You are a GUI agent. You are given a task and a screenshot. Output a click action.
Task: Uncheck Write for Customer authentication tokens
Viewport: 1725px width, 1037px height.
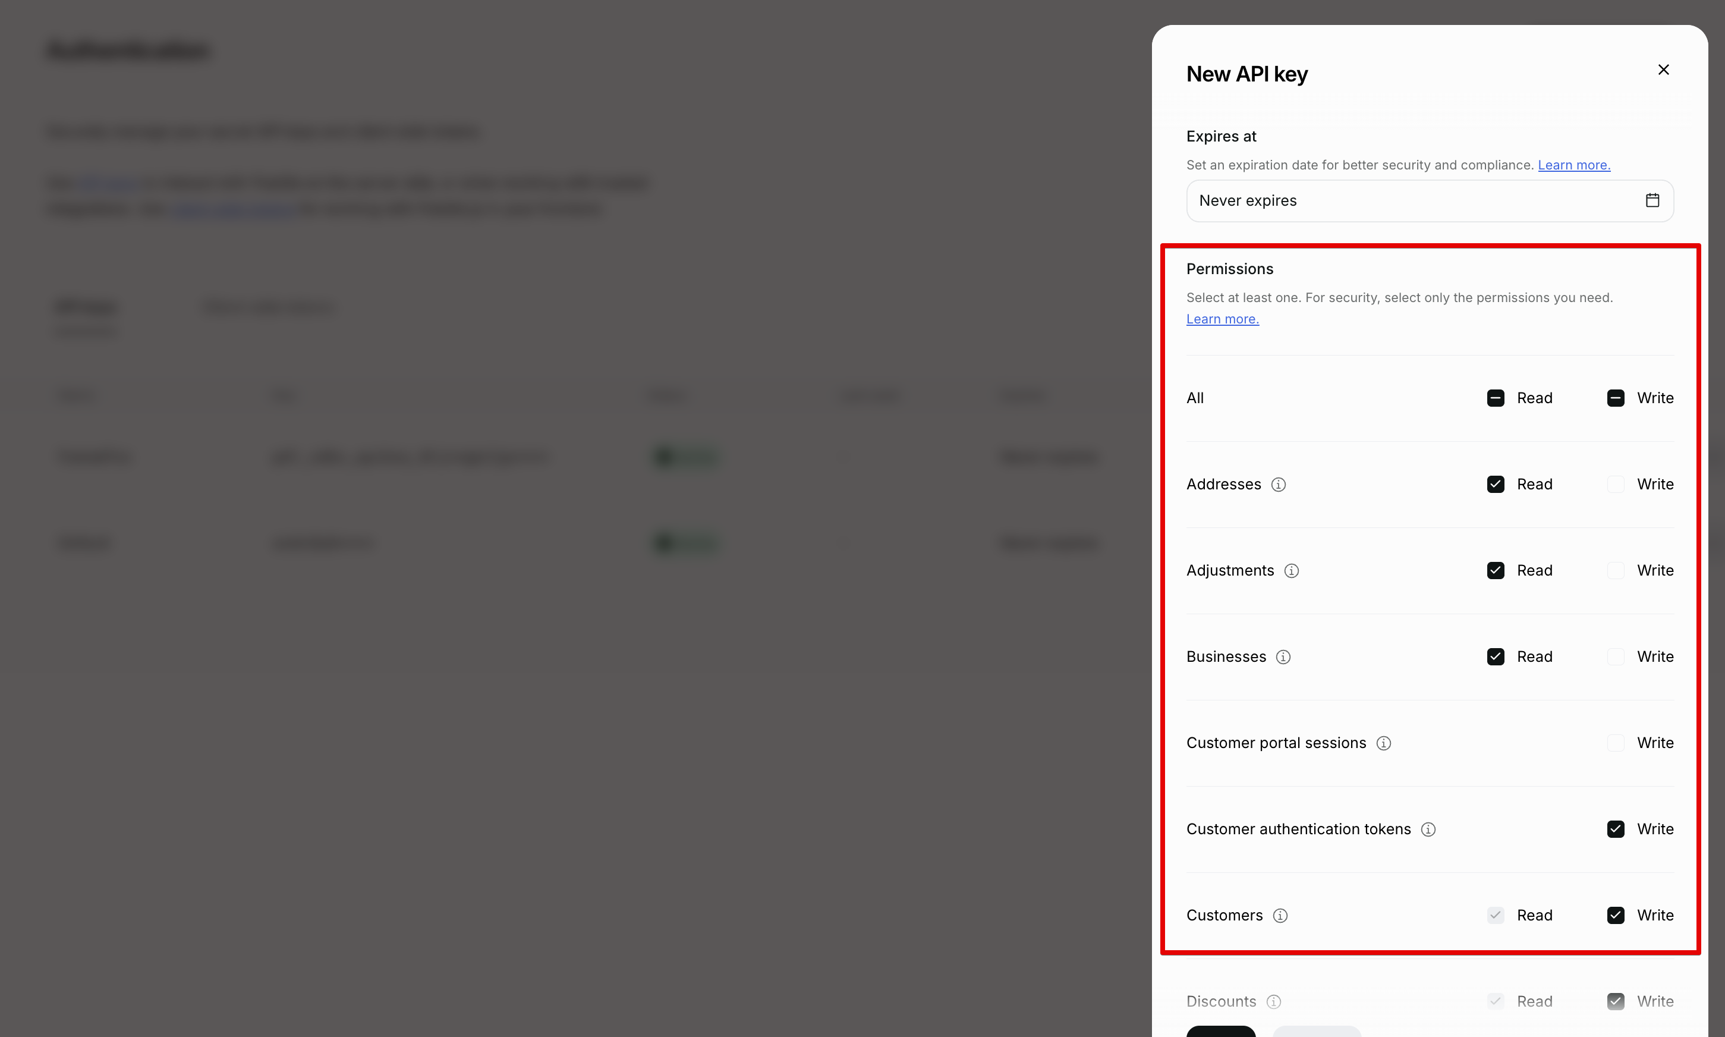pos(1616,829)
